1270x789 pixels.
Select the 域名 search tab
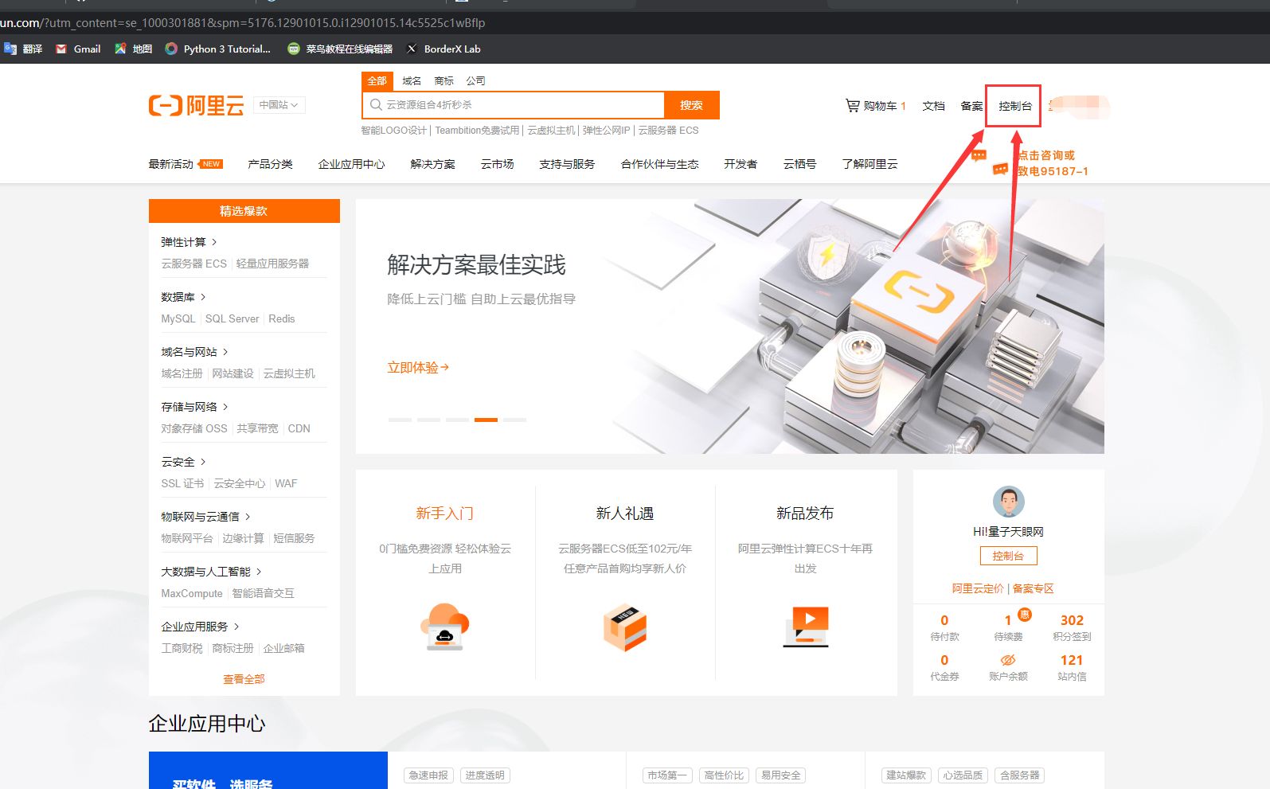pyautogui.click(x=412, y=81)
